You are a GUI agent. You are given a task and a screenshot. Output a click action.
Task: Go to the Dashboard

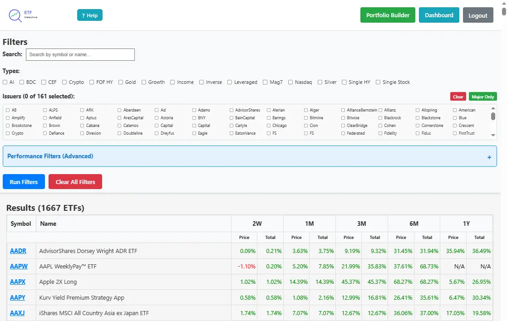click(x=439, y=15)
